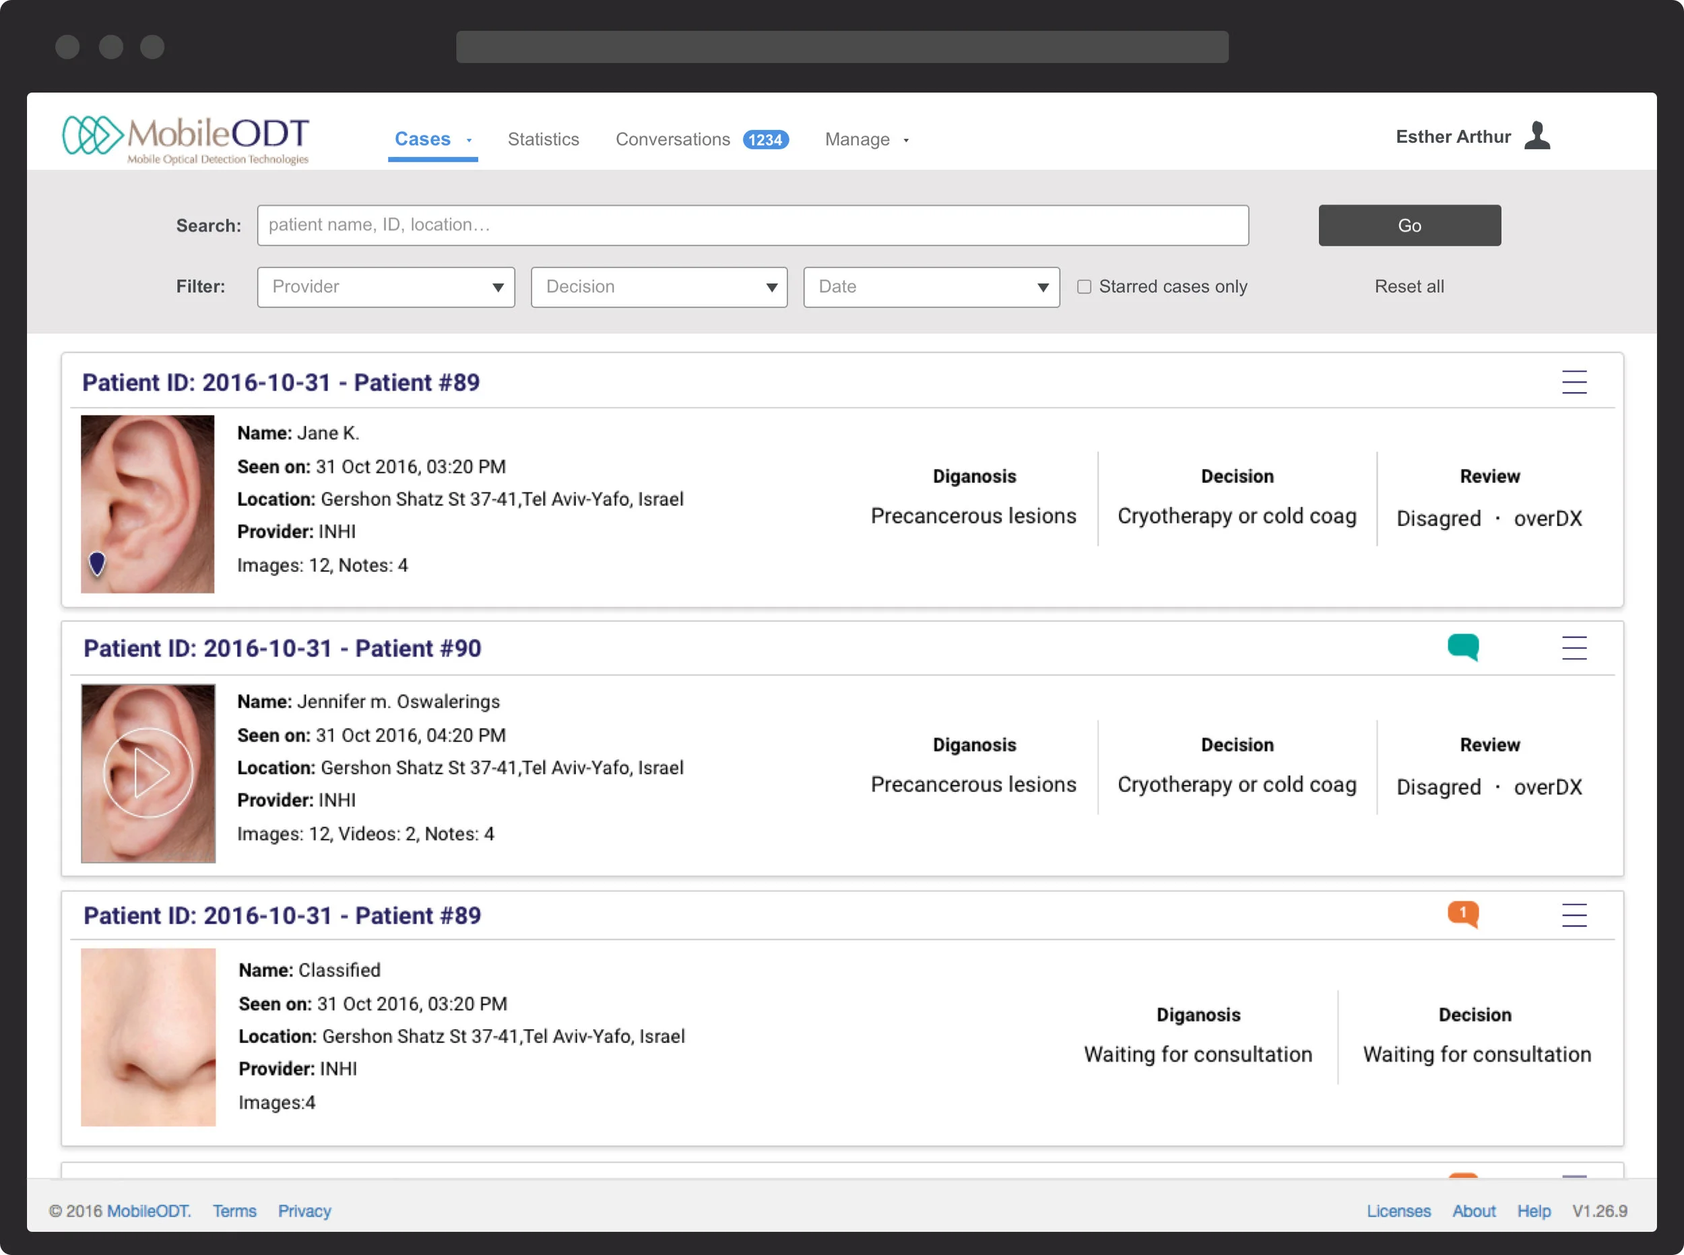Open the Date filter dropdown
1684x1255 pixels.
[x=930, y=286]
